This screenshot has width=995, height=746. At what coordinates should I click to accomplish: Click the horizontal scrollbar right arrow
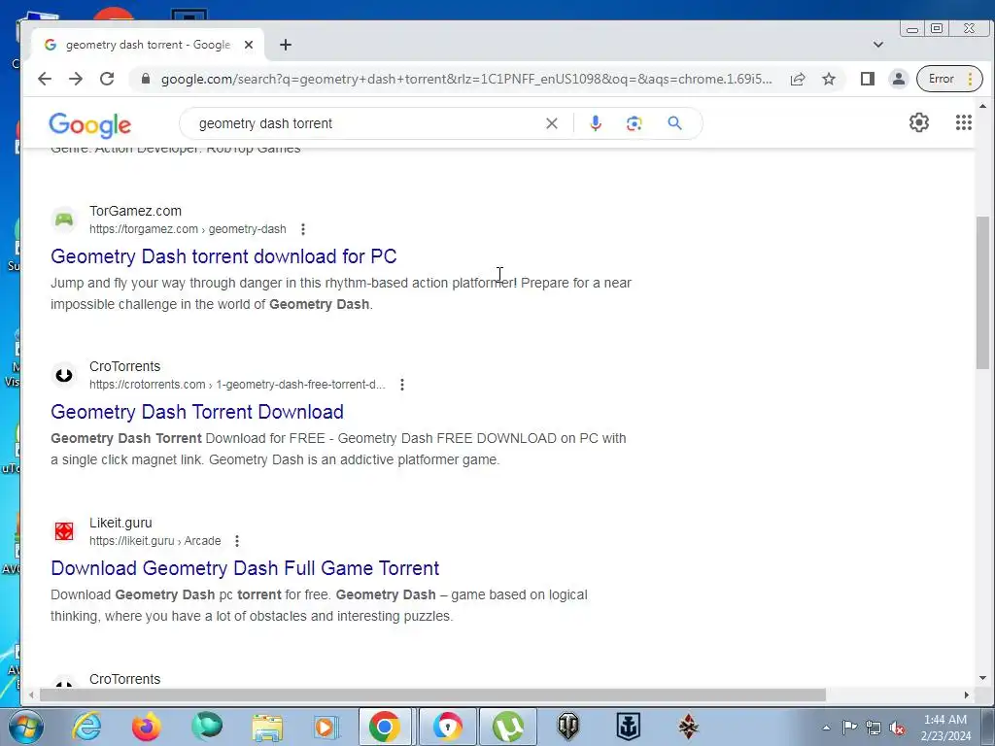tap(967, 695)
